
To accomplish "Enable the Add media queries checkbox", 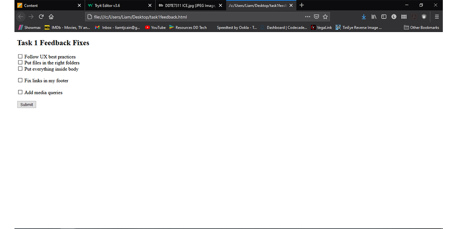I will 20,92.
